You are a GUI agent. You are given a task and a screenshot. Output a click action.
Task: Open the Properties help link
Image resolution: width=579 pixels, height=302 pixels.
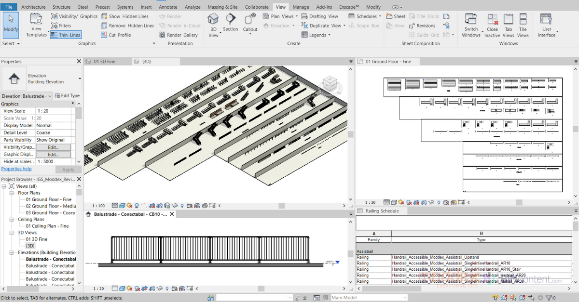coord(16,169)
